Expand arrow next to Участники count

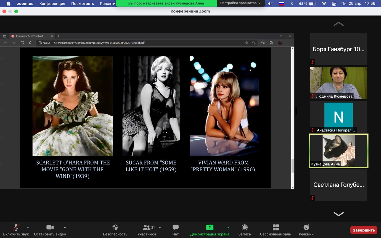point(160,228)
